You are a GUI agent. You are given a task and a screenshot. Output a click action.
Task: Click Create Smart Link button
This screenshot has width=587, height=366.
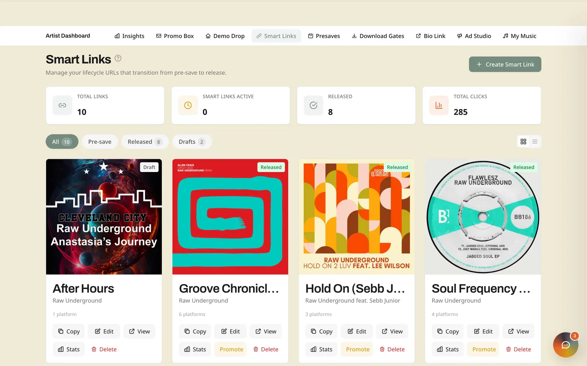[x=505, y=64]
